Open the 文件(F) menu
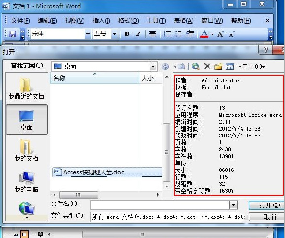Screen dimensions: 285x238 (x=20, y=21)
